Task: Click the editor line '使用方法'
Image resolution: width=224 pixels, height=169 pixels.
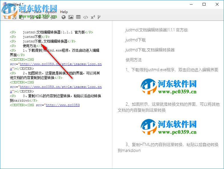Action: (x=30, y=46)
